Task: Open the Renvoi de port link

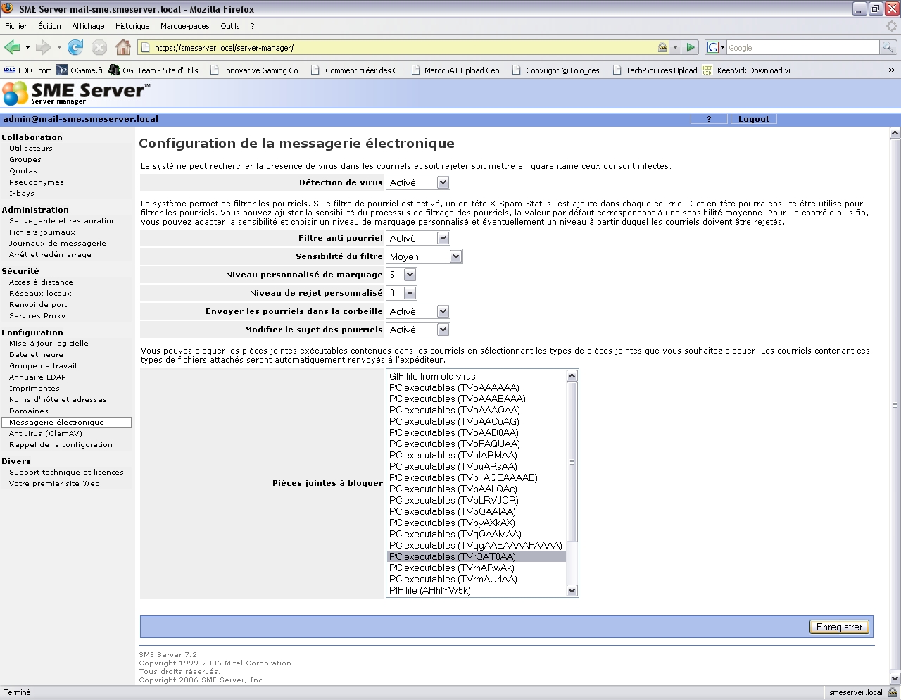Action: pyautogui.click(x=38, y=305)
